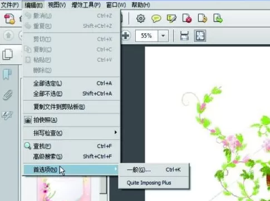Open the bookmarks panel icon
The height and width of the screenshot is (201, 270).
click(x=7, y=74)
